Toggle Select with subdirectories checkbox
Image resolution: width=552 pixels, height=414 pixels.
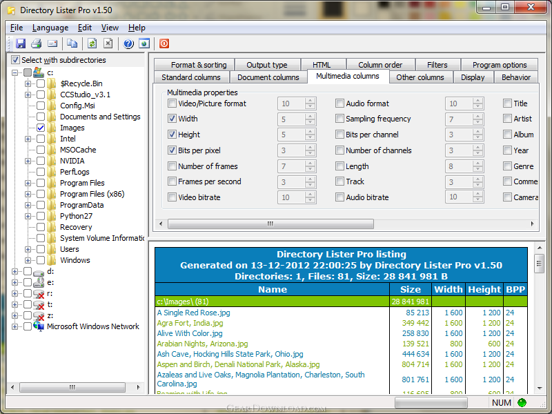[x=15, y=60]
